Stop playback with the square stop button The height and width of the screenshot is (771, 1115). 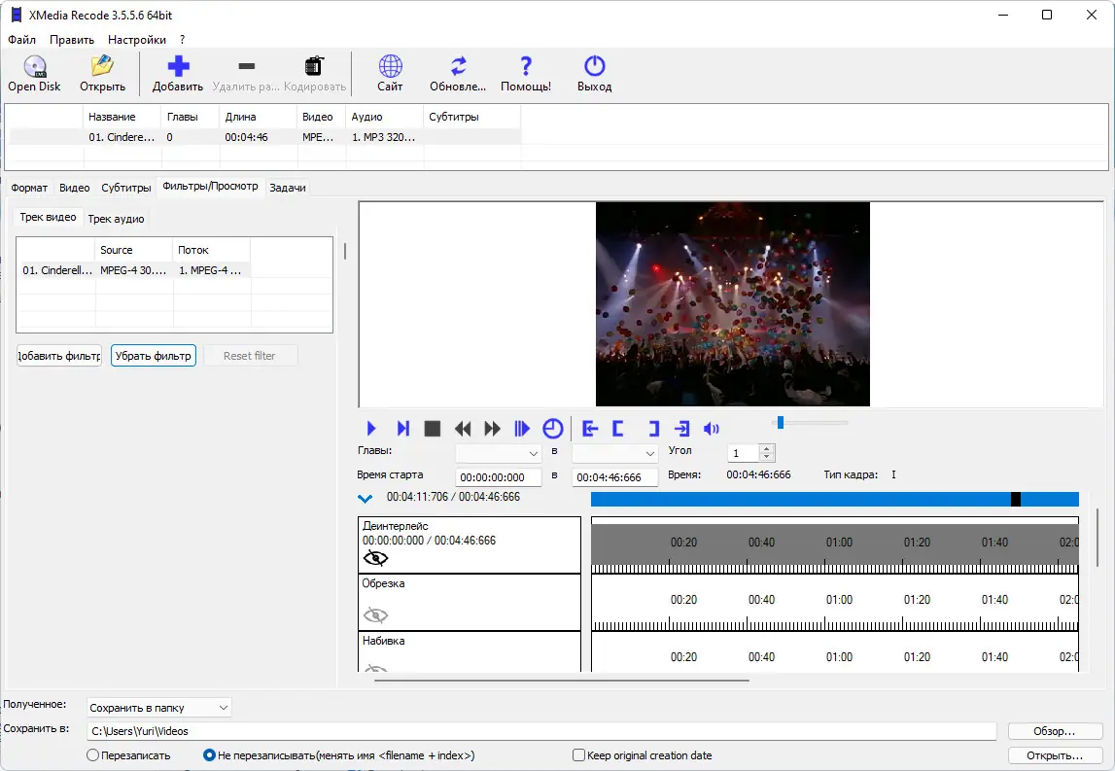pyautogui.click(x=433, y=429)
